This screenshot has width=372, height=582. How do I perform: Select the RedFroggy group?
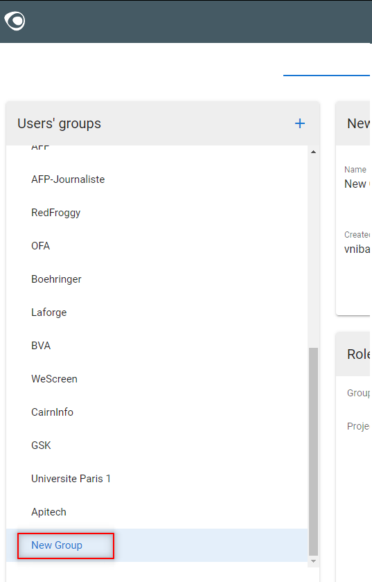(x=157, y=213)
